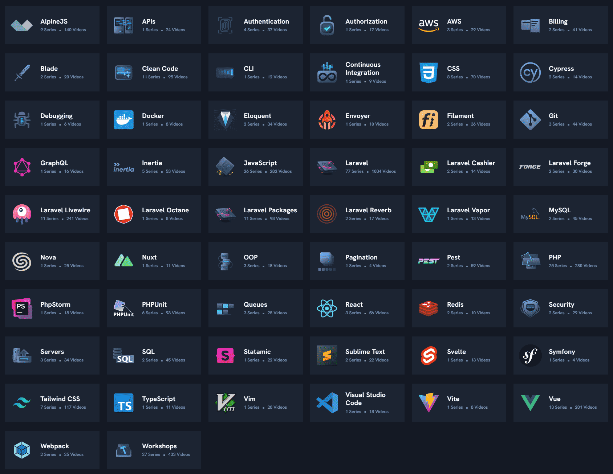This screenshot has width=613, height=474.
Task: Click the GraphQL logo icon
Action: point(22,167)
